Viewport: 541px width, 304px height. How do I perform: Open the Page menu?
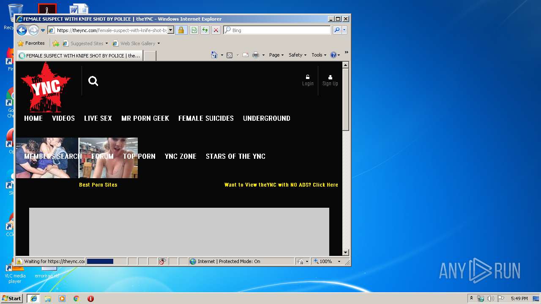pyautogui.click(x=276, y=55)
